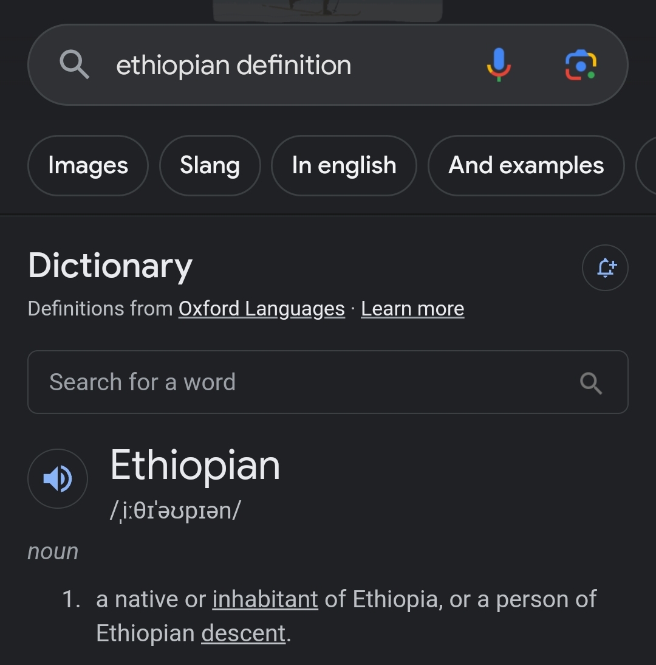The height and width of the screenshot is (665, 656).
Task: Follow the underlined "descent" word link
Action: tap(243, 633)
